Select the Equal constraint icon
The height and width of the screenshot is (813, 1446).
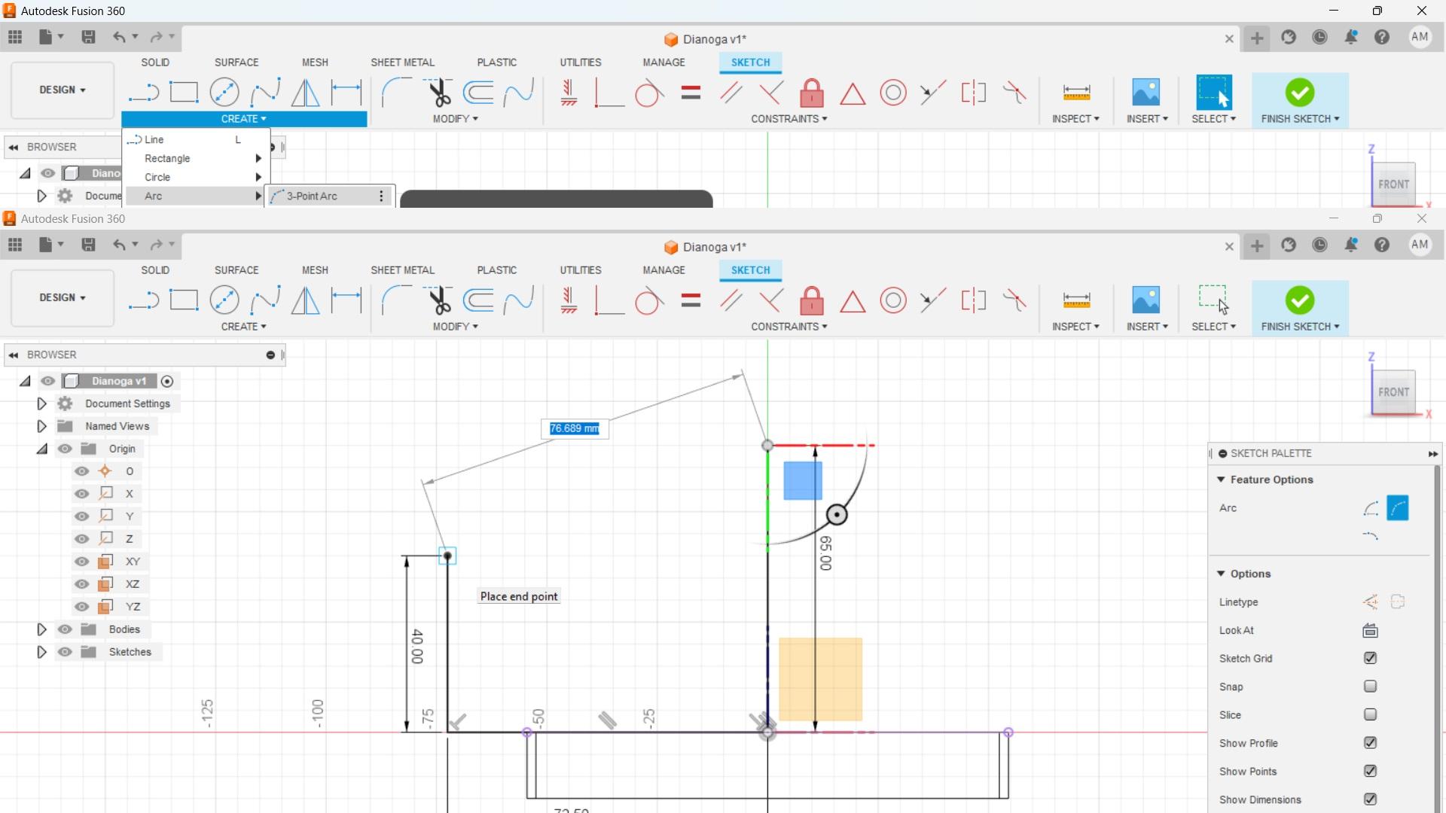click(x=691, y=300)
